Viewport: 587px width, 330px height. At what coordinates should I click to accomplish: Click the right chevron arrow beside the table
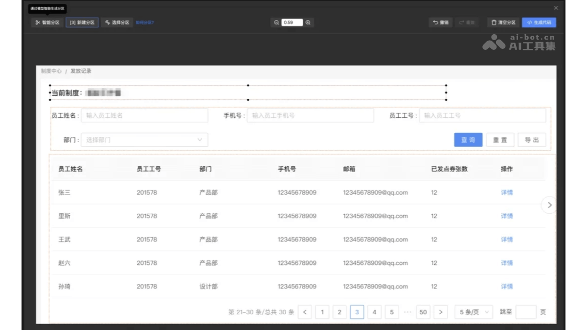(x=549, y=205)
